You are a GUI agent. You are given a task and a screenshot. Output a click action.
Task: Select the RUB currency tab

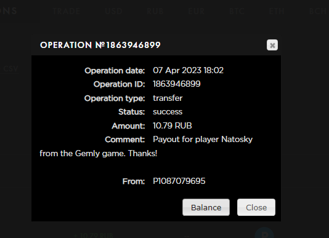click(x=155, y=11)
